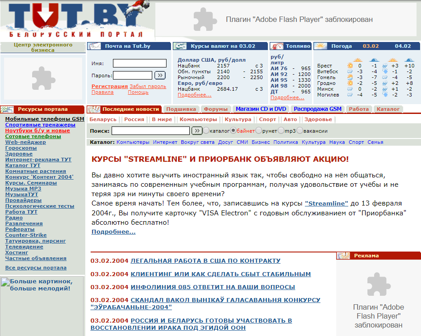This screenshot has width=421, height=336.
Task: Click the icon beside Ресурсы портала header
Action: click(x=7, y=109)
